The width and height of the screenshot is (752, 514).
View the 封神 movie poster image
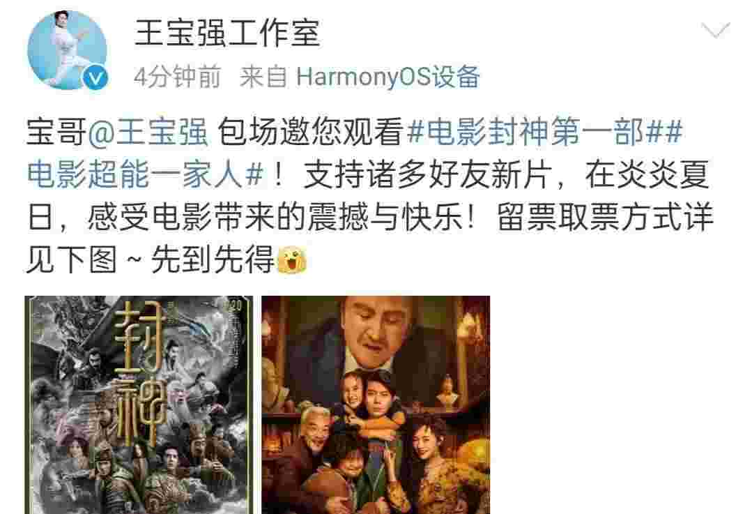pyautogui.click(x=139, y=405)
